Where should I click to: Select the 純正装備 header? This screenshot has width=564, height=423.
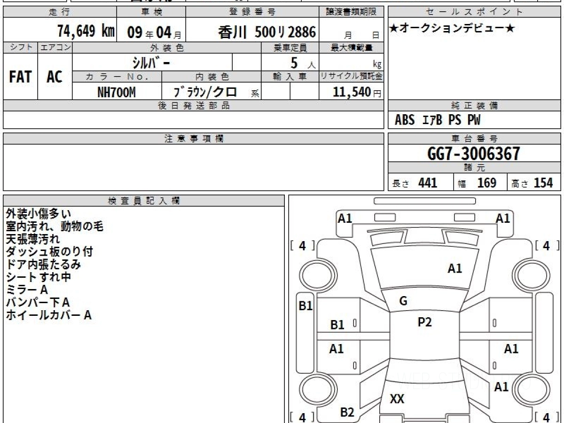point(474,106)
